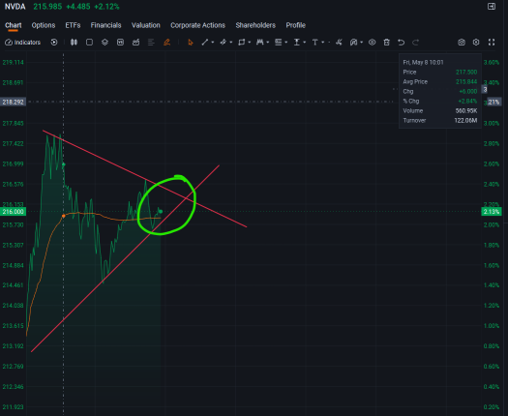Image resolution: width=508 pixels, height=416 pixels.
Task: Toggle the orange drawing highlighter tool
Action: point(166,43)
